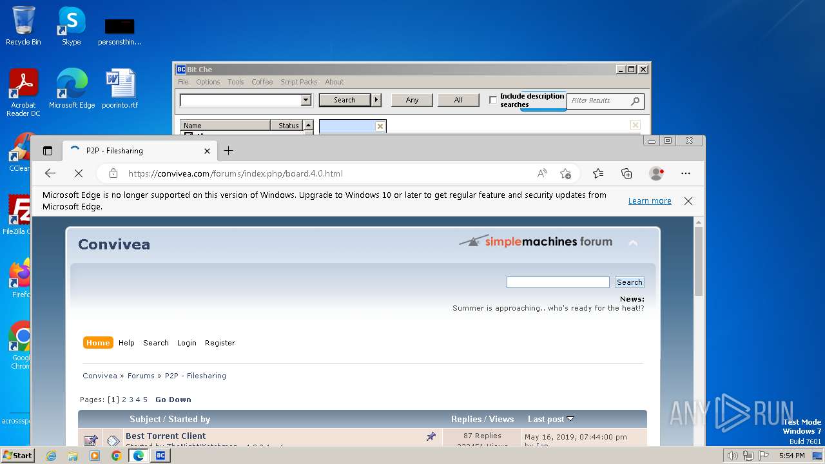Image resolution: width=825 pixels, height=464 pixels.
Task: Open the File menu in Bit Che
Action: (x=183, y=82)
